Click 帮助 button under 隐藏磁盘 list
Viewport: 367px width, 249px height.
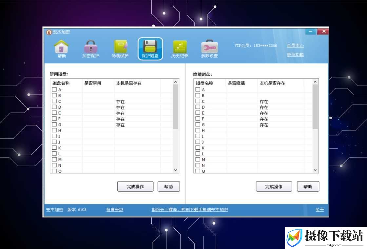(x=308, y=186)
